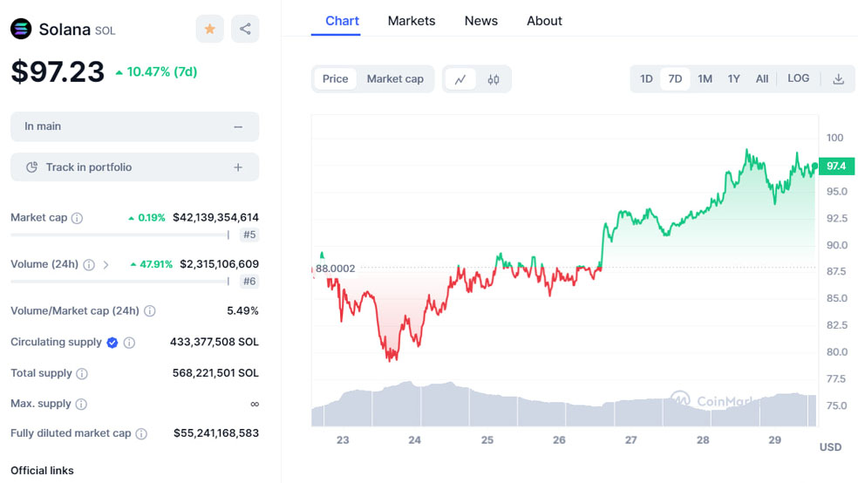Click the portfolio pie icon
858x483 pixels.
(x=31, y=167)
